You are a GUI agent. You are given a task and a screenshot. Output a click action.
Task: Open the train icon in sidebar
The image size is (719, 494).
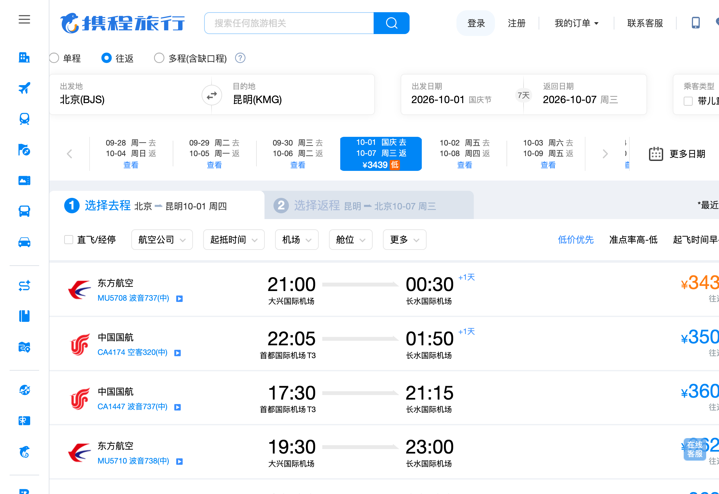[24, 119]
